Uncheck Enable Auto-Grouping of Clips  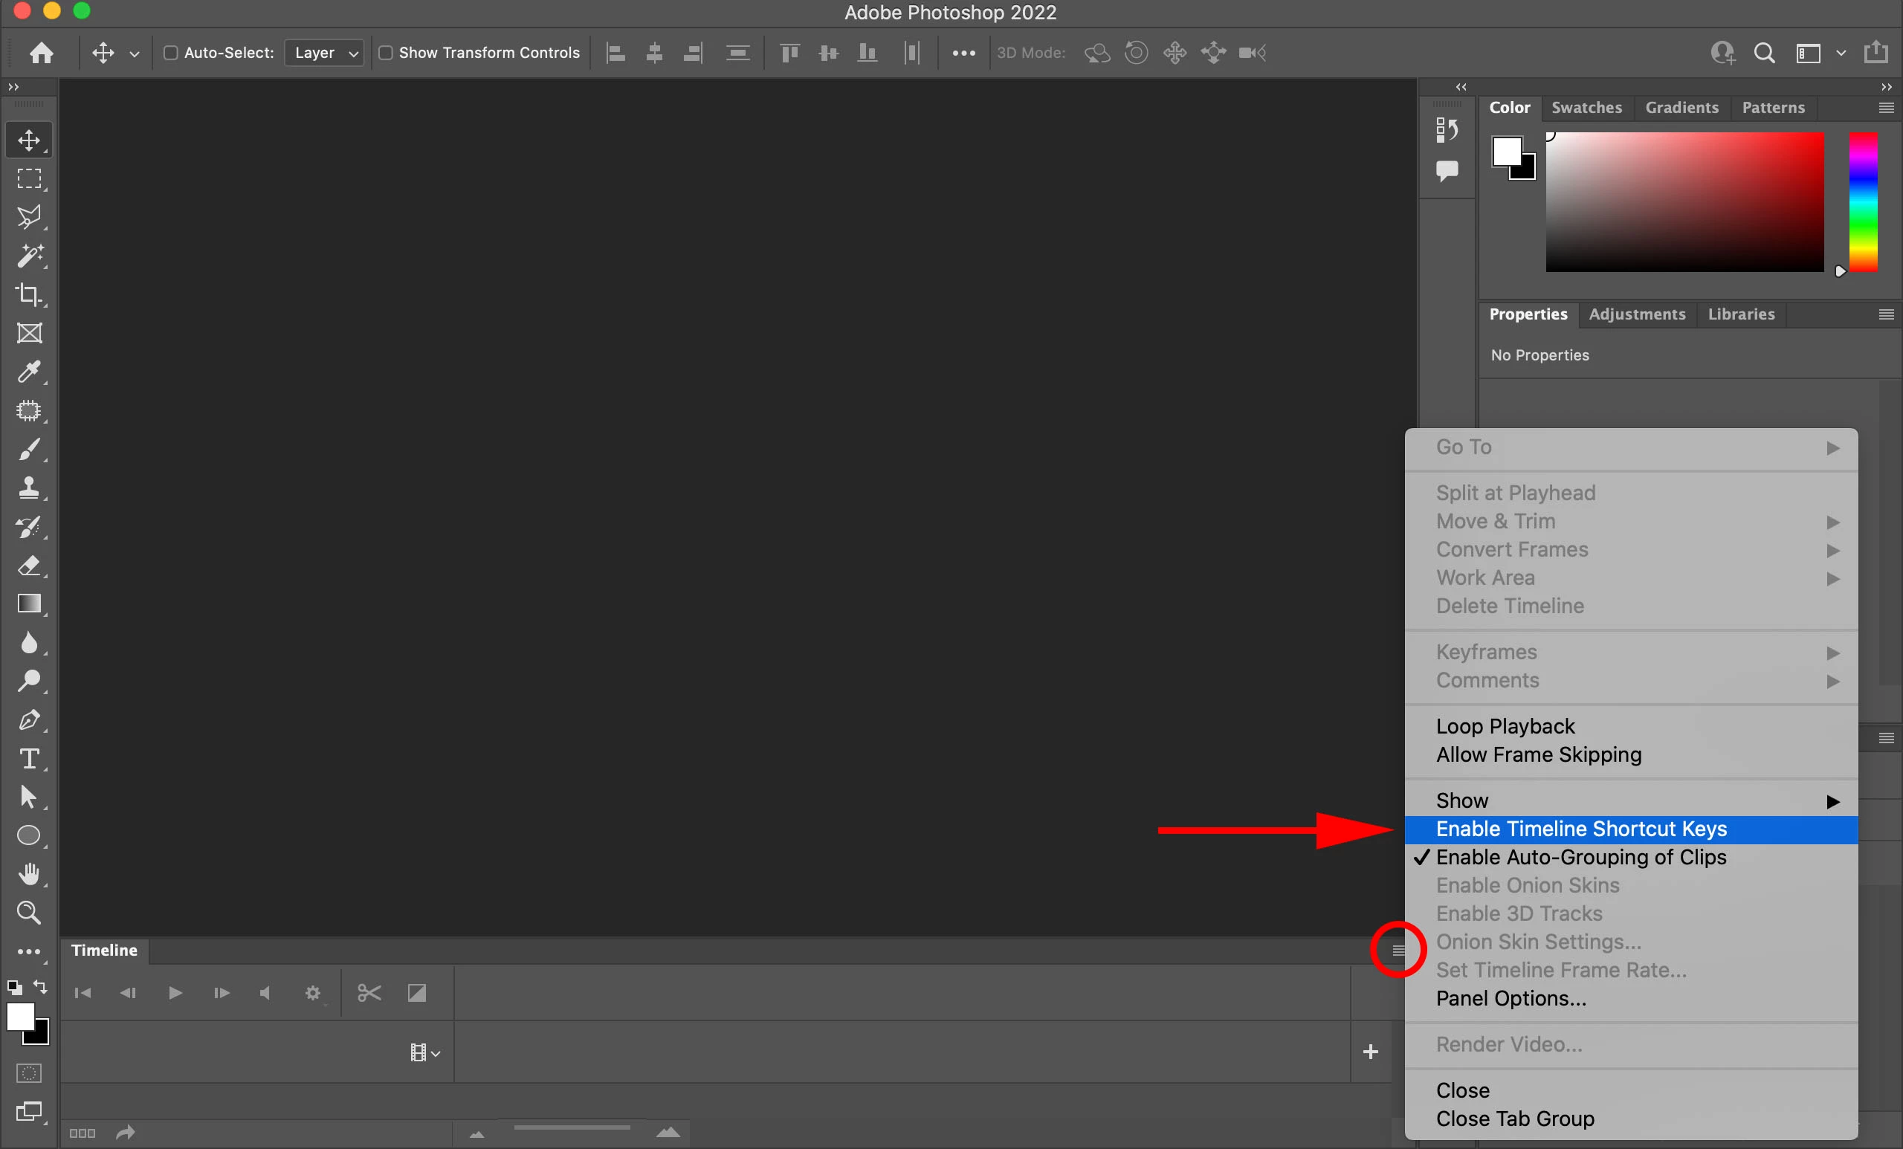coord(1580,857)
